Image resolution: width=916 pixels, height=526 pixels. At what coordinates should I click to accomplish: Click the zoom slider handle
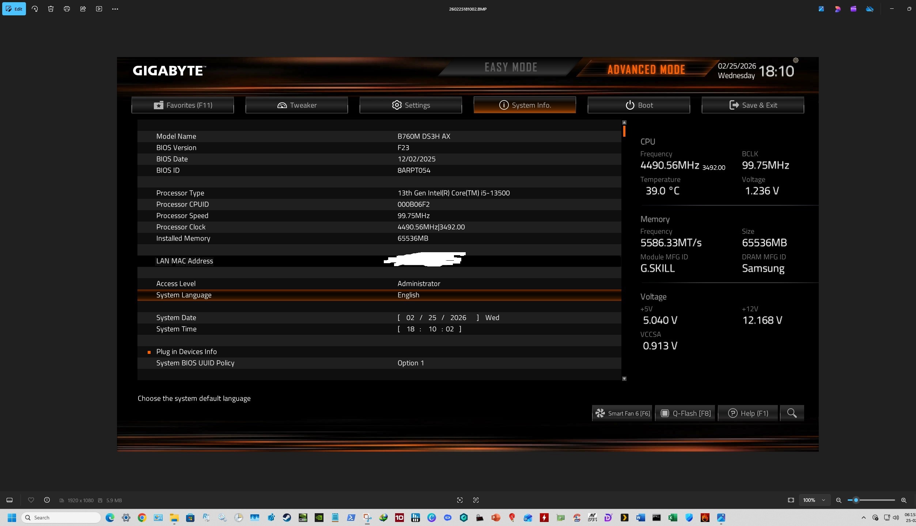[x=856, y=500]
